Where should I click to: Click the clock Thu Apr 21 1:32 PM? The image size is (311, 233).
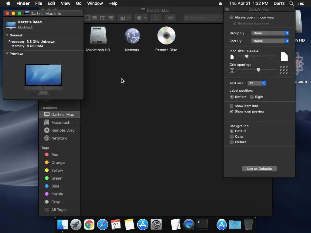pyautogui.click(x=248, y=3)
